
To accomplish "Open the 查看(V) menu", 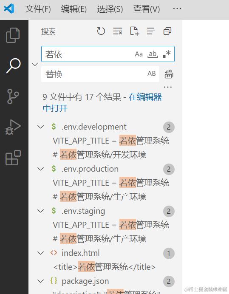I will [147, 9].
